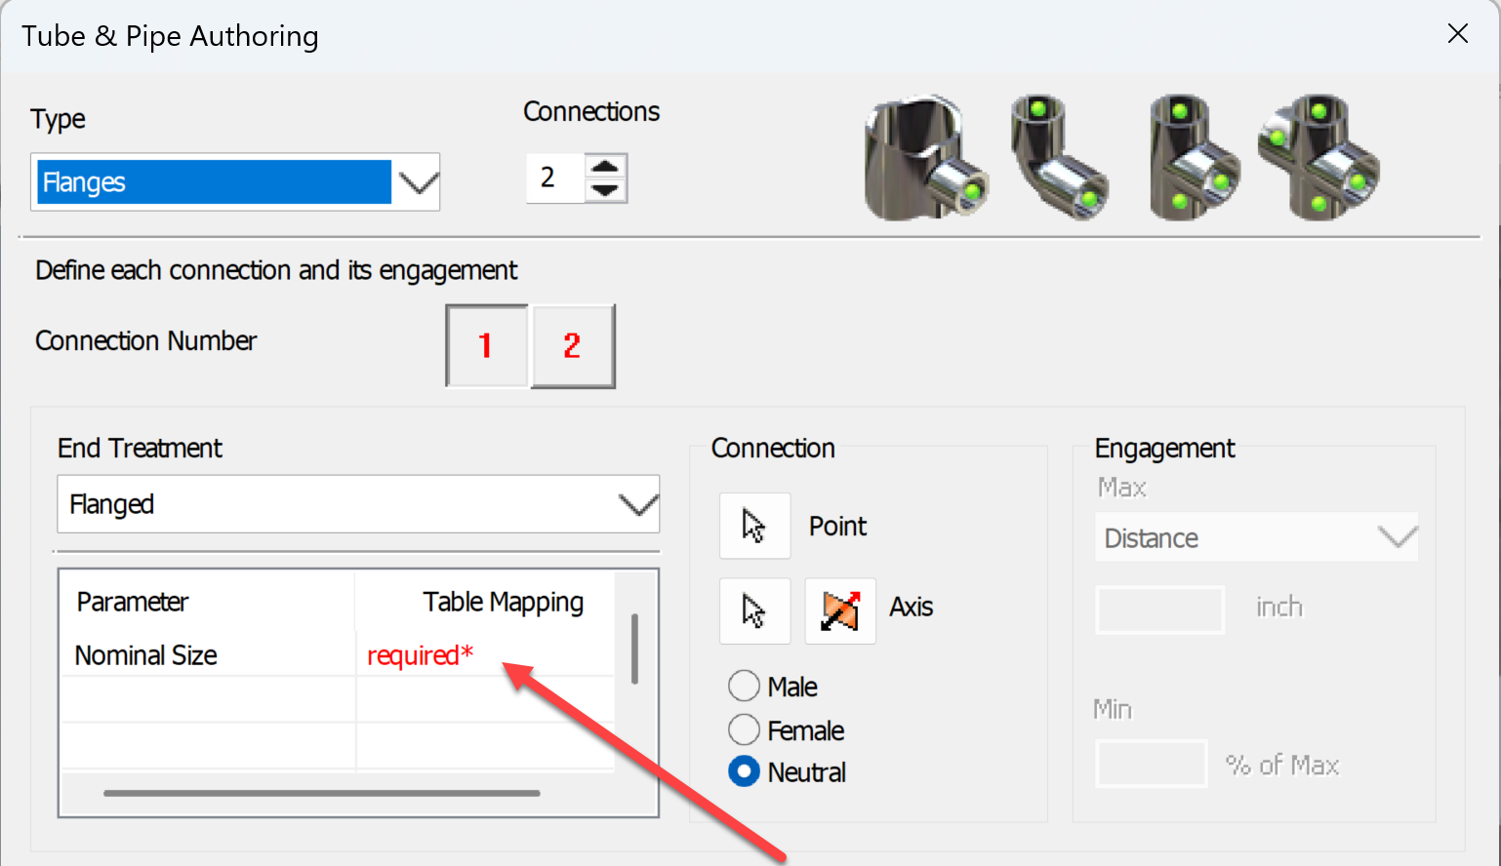Image resolution: width=1501 pixels, height=866 pixels.
Task: Select Connection Number 1 button
Action: [x=486, y=345]
